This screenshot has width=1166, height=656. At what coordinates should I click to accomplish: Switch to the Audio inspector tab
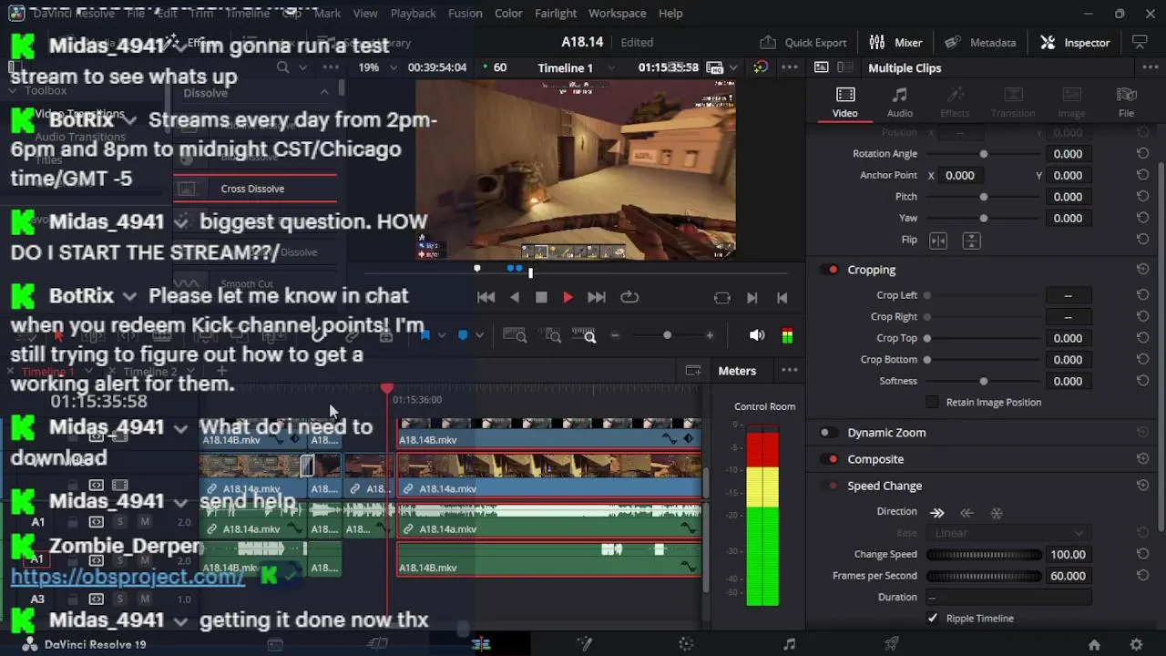900,101
